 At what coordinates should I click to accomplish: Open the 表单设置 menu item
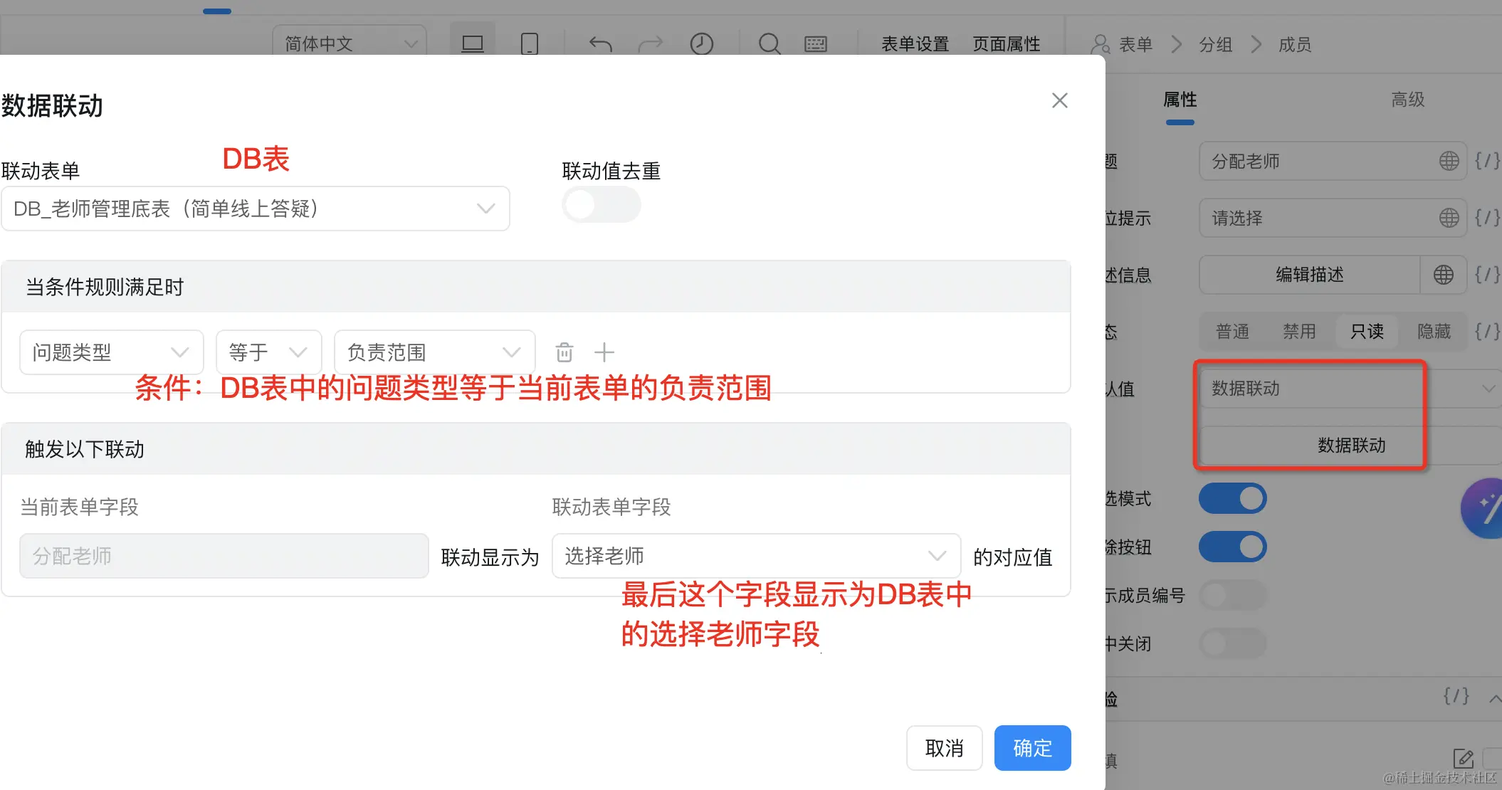915,44
